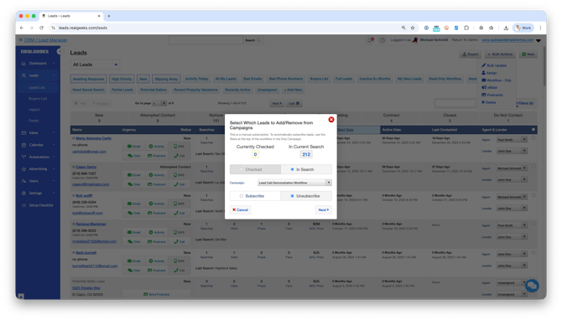Click Next in the campaign dialog
The height and width of the screenshot is (320, 562).
pos(324,209)
